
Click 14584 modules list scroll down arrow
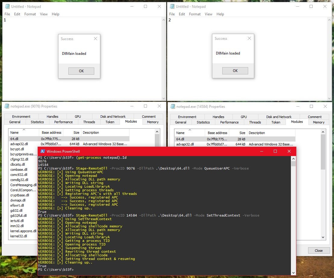tap(323, 237)
